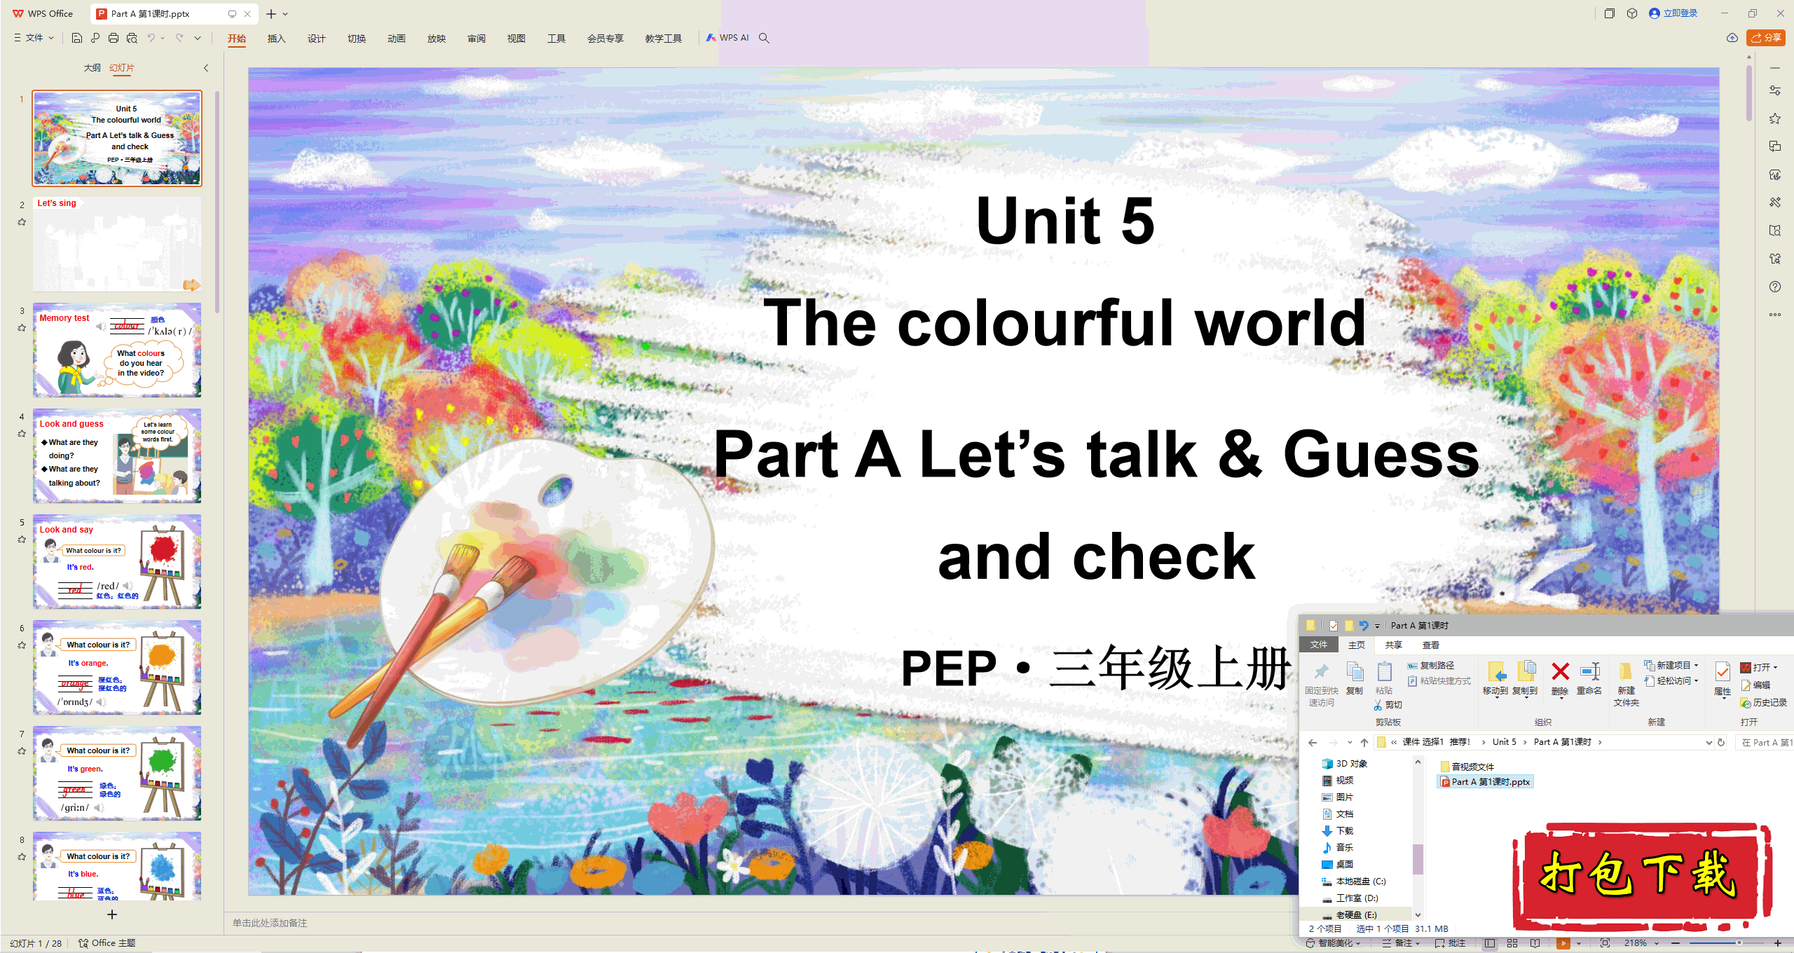Open the new tab dropdown arrow beside plus
Viewport: 1794px width, 953px height.
[x=285, y=14]
